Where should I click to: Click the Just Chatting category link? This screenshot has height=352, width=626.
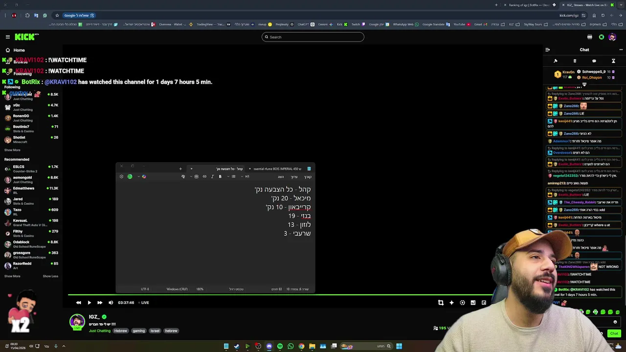100,331
